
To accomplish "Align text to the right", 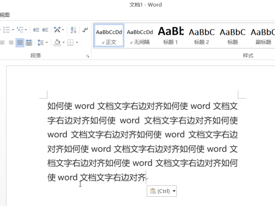I will (11, 43).
